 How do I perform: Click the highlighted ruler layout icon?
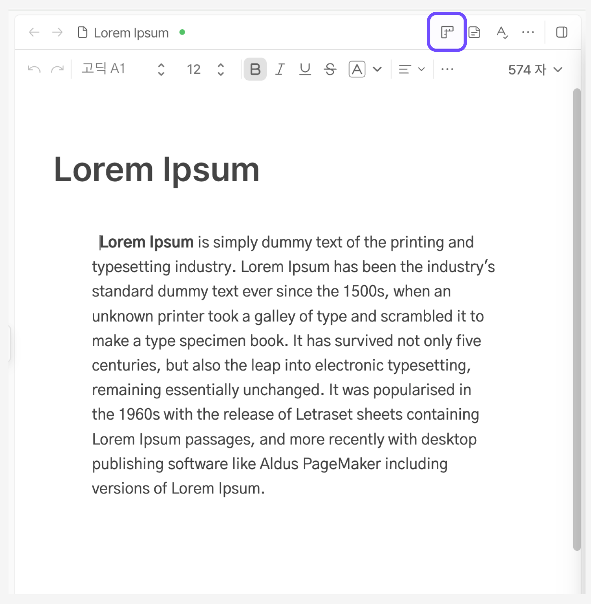click(447, 32)
